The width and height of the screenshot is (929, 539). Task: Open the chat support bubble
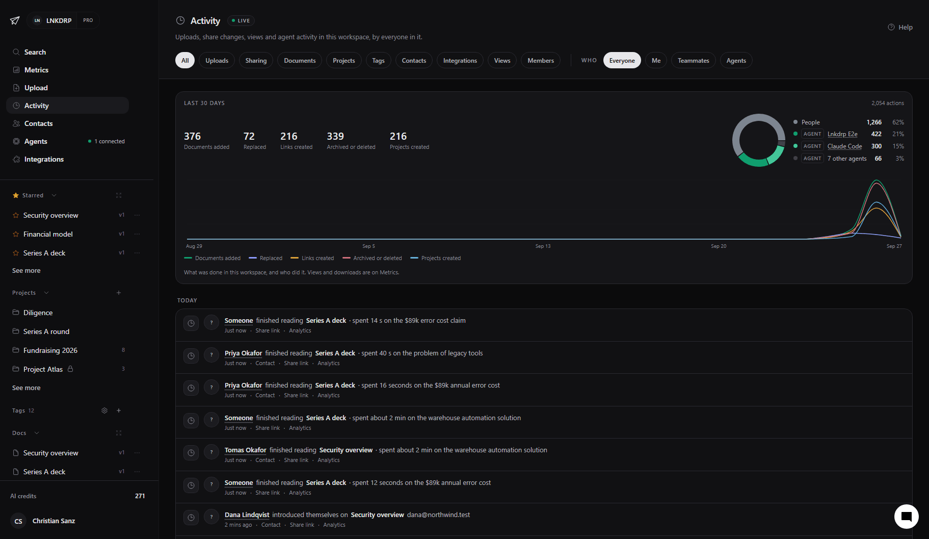pos(906,516)
